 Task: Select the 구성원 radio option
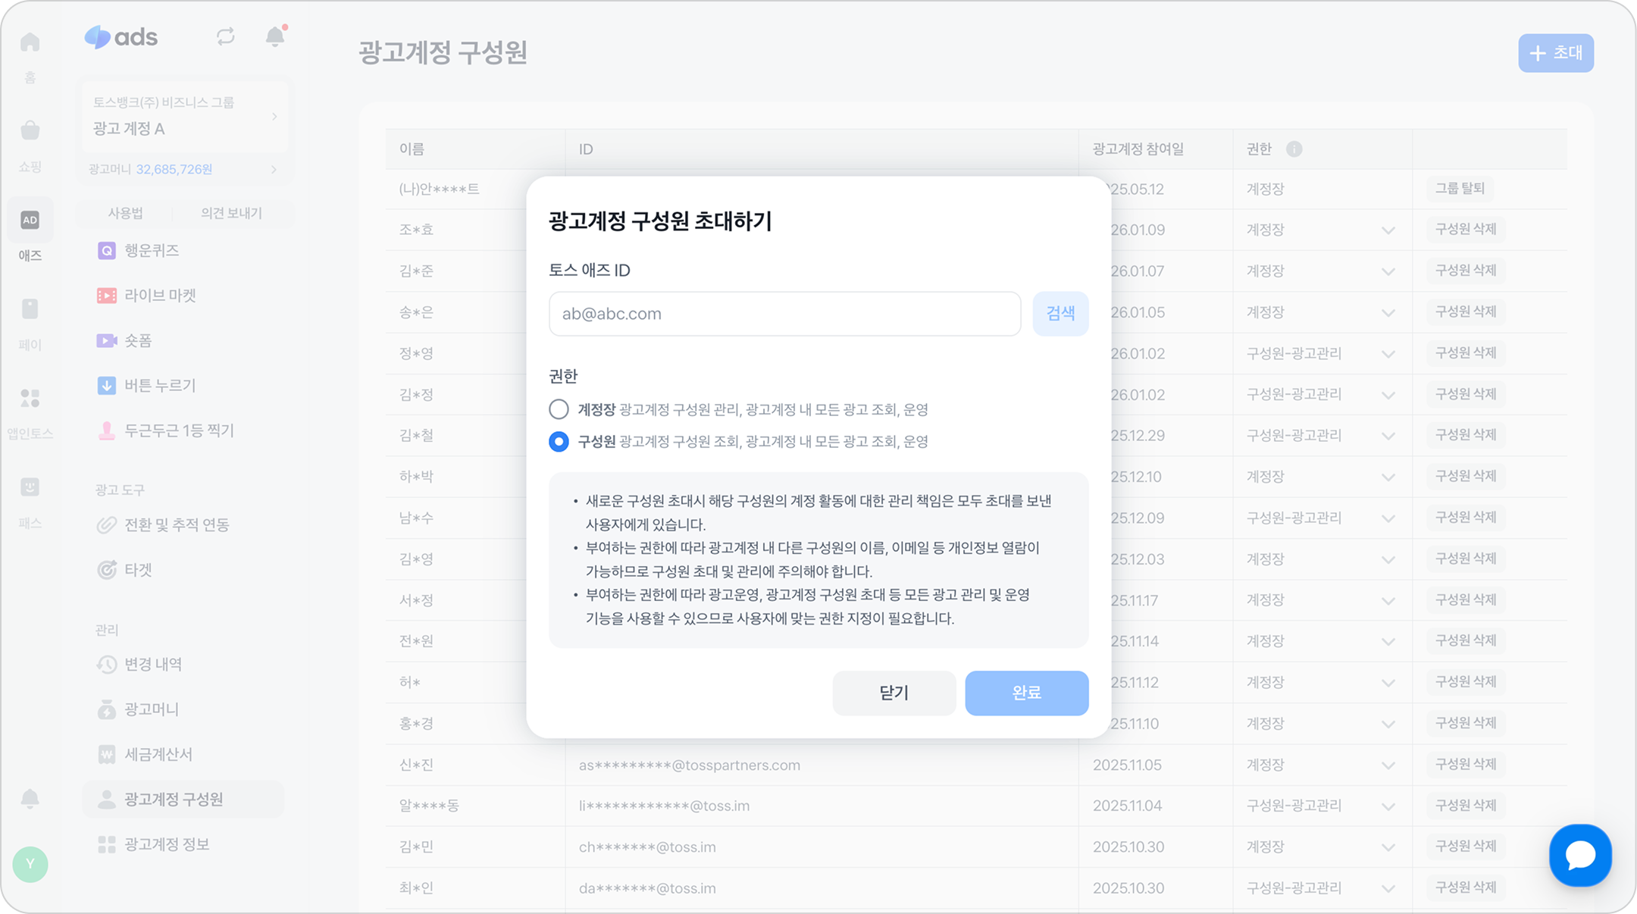[559, 441]
